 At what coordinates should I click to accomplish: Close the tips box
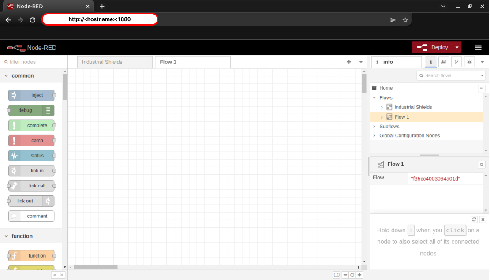coord(483,220)
